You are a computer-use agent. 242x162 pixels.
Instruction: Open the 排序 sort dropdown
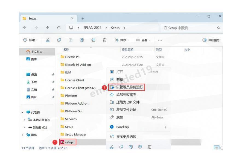[122, 40]
